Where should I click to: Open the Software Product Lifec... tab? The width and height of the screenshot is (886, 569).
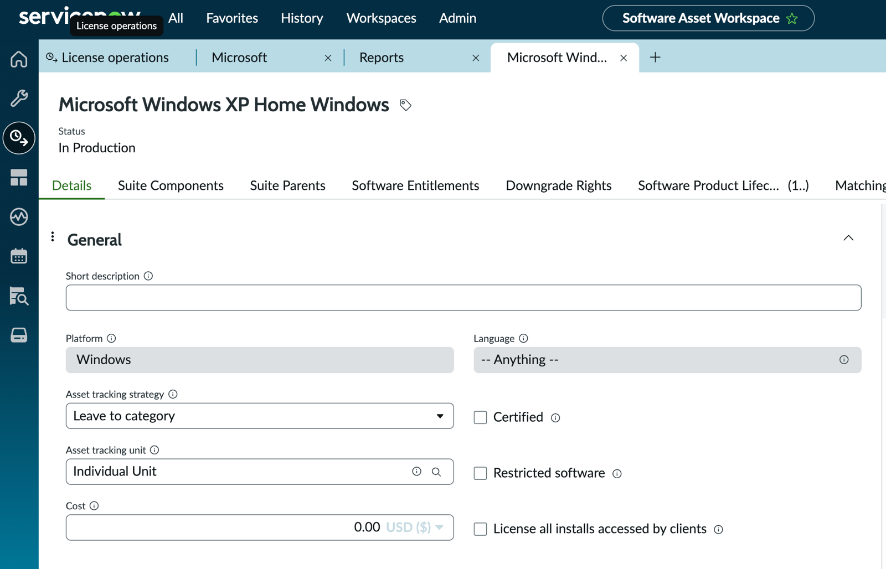pyautogui.click(x=723, y=185)
